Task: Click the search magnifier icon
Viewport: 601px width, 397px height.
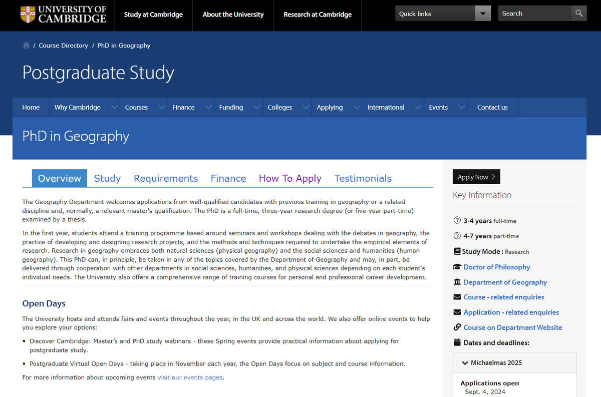Action: 579,14
